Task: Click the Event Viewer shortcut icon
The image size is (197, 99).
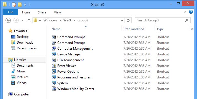Action: pos(54,66)
